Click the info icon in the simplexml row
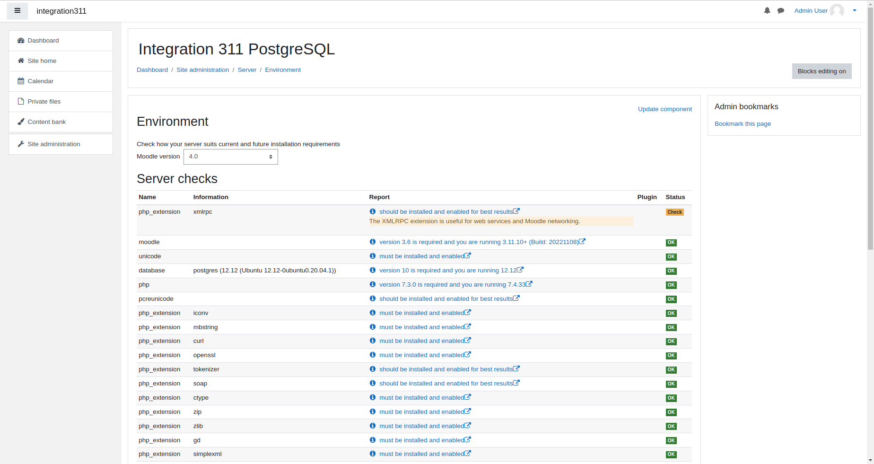The height and width of the screenshot is (464, 874). (x=373, y=454)
